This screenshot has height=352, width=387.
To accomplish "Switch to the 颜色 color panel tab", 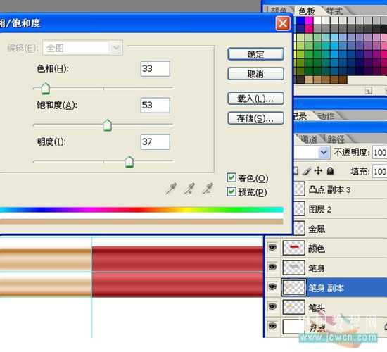I will tap(279, 11).
